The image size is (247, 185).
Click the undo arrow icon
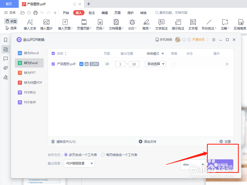[x=42, y=13]
